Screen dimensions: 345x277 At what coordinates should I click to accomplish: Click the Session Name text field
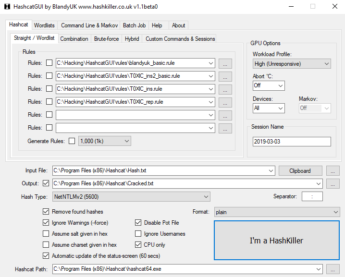(x=291, y=142)
